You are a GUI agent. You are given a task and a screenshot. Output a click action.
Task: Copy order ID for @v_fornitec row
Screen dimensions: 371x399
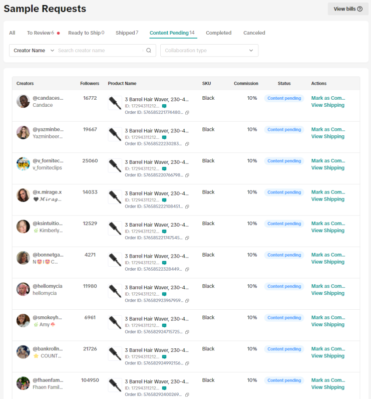pyautogui.click(x=187, y=175)
